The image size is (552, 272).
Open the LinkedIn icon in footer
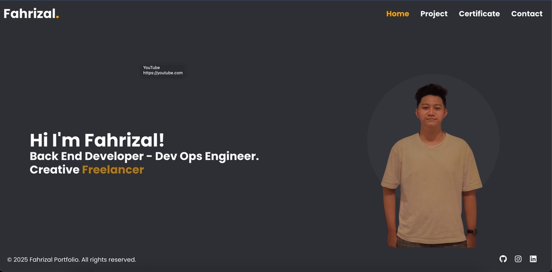click(x=534, y=259)
